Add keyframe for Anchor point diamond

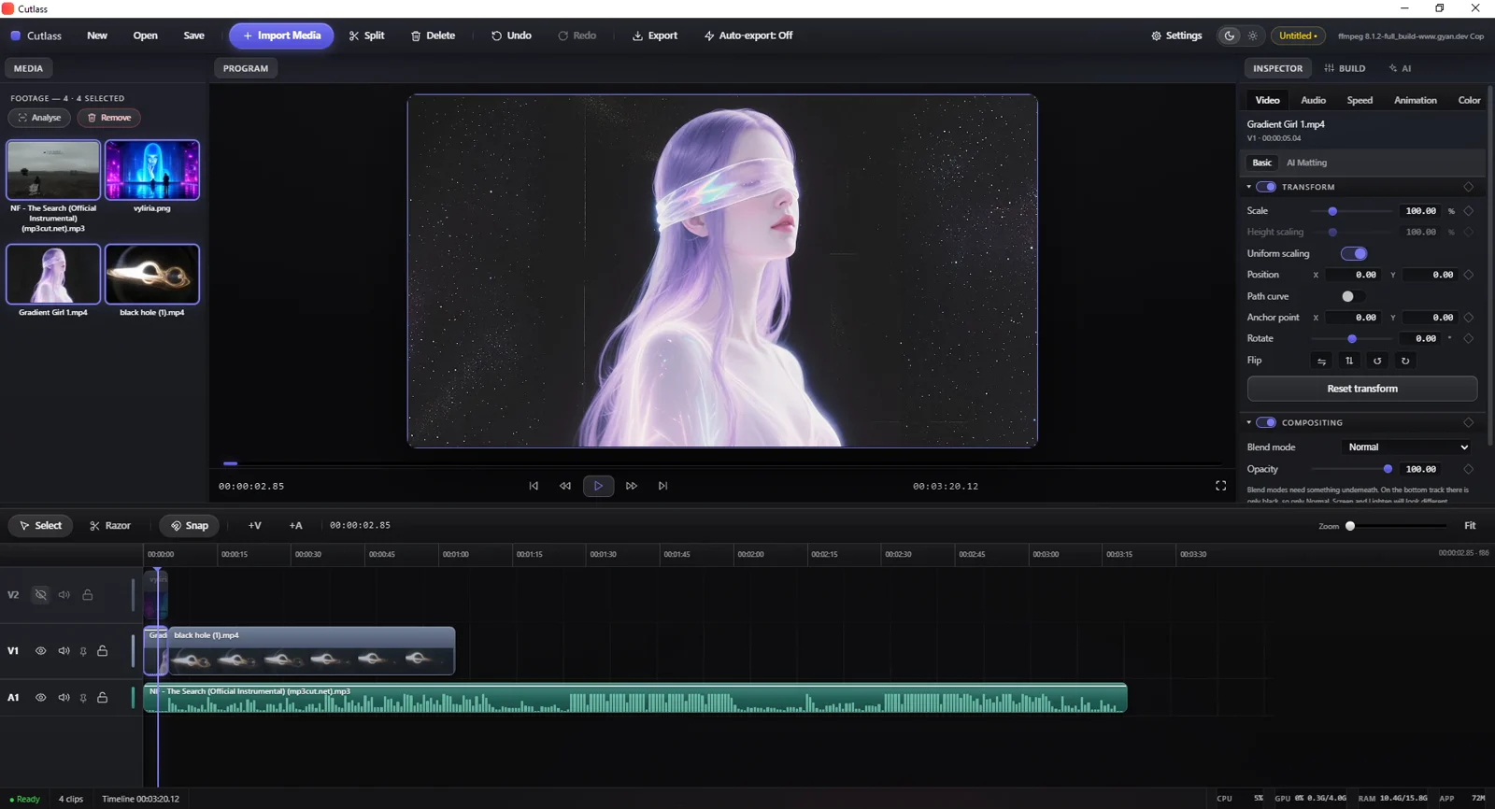click(1469, 318)
